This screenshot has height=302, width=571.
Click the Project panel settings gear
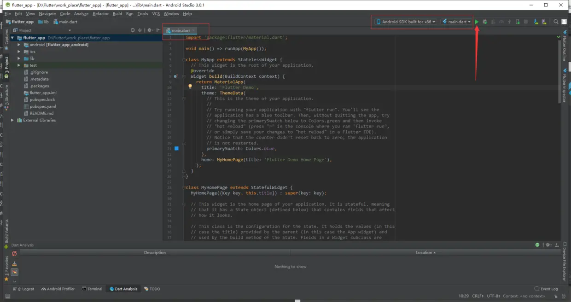tap(149, 30)
